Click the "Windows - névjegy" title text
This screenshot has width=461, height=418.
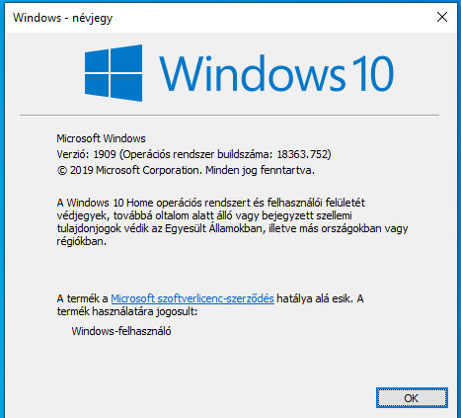pos(63,18)
